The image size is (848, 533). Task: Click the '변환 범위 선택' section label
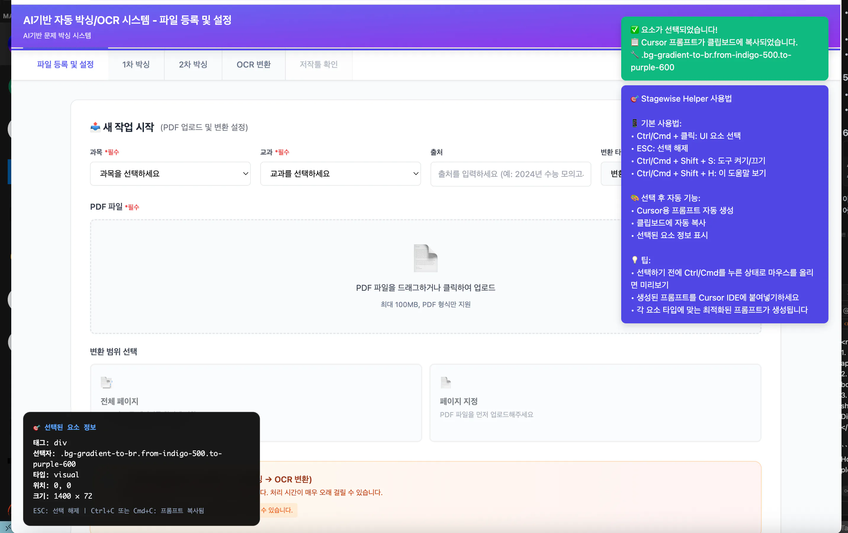click(113, 351)
